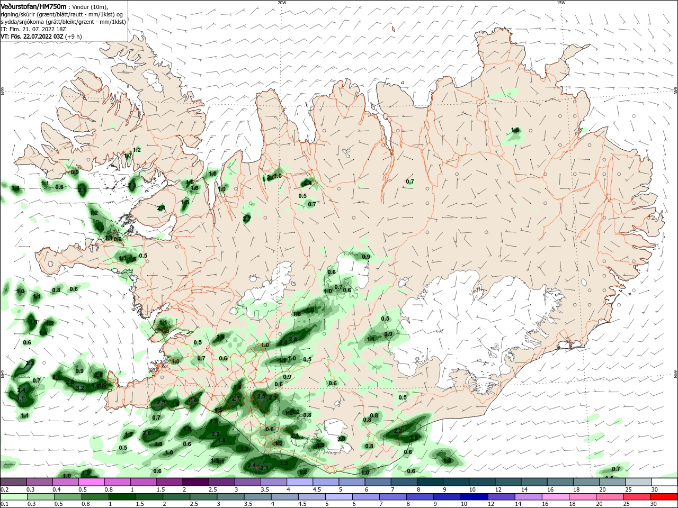Pick the light purple 14 mm rain swatch

pos(528,497)
